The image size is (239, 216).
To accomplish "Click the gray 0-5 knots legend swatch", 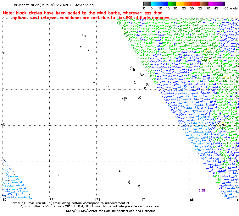I will pyautogui.click(x=147, y=4).
